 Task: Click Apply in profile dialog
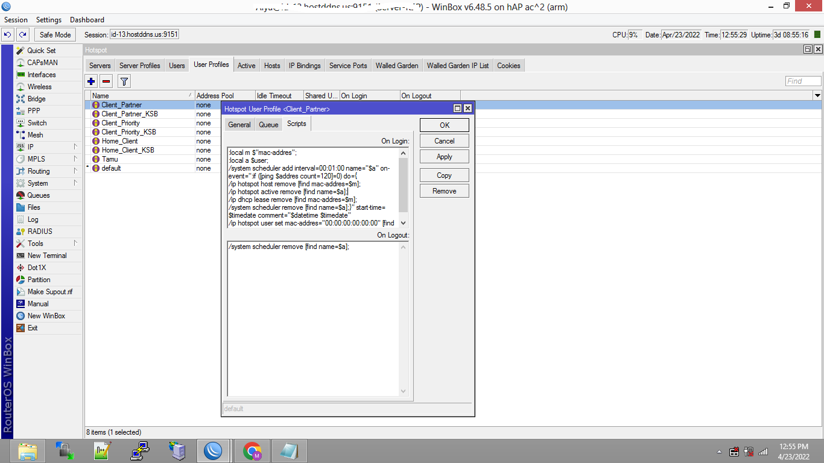(445, 157)
